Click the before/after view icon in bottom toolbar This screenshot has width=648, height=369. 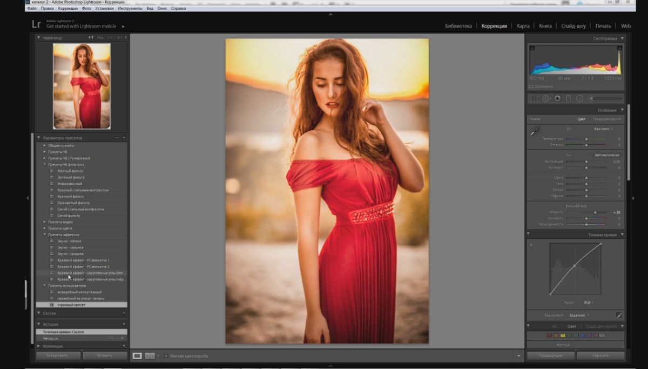[x=150, y=355]
